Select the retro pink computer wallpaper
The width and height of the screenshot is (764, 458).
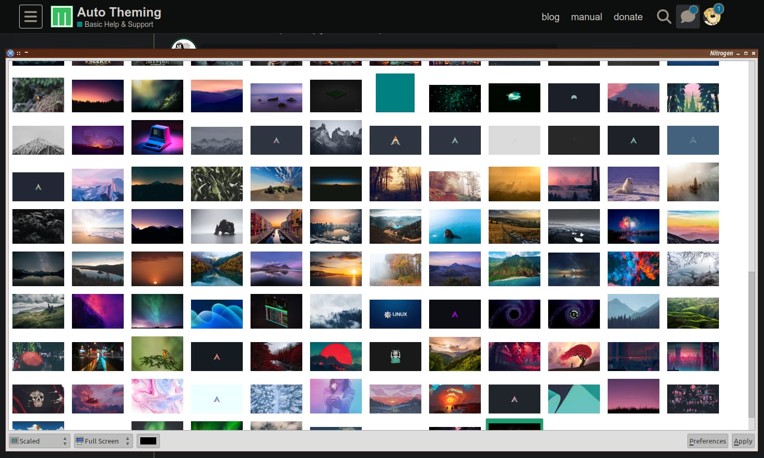[x=157, y=138]
